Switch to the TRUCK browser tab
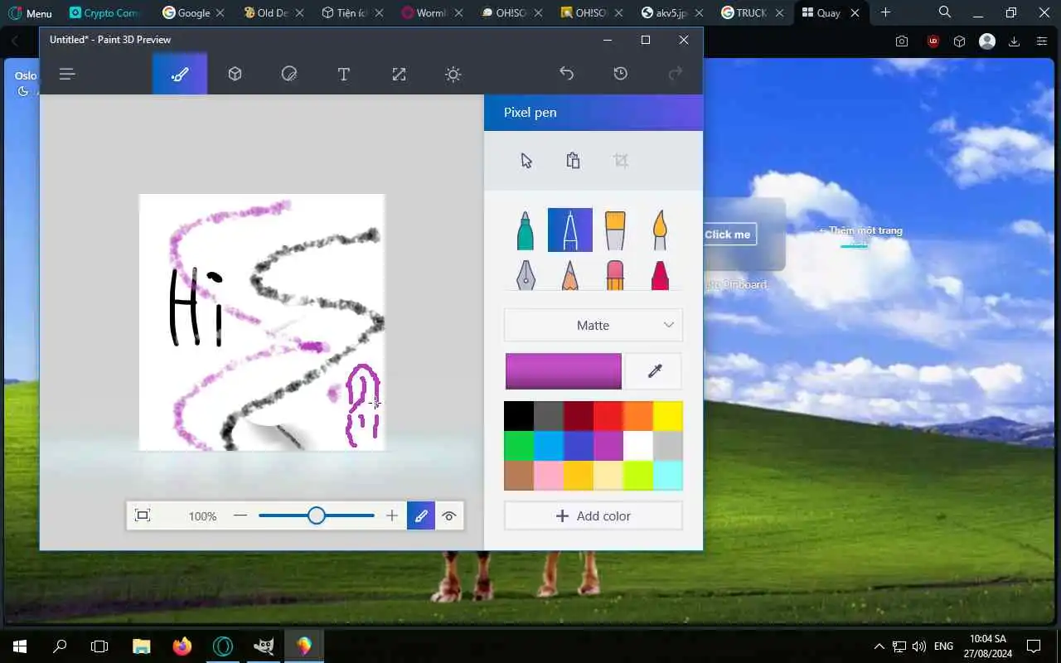This screenshot has height=663, width=1061. pos(752,13)
